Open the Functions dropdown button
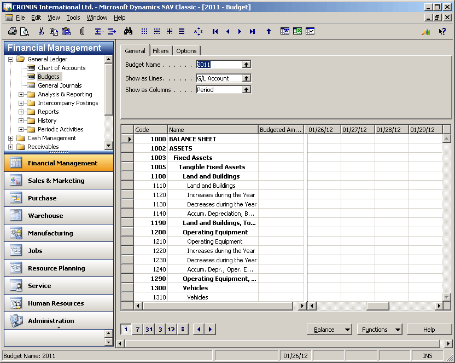 coord(380,330)
